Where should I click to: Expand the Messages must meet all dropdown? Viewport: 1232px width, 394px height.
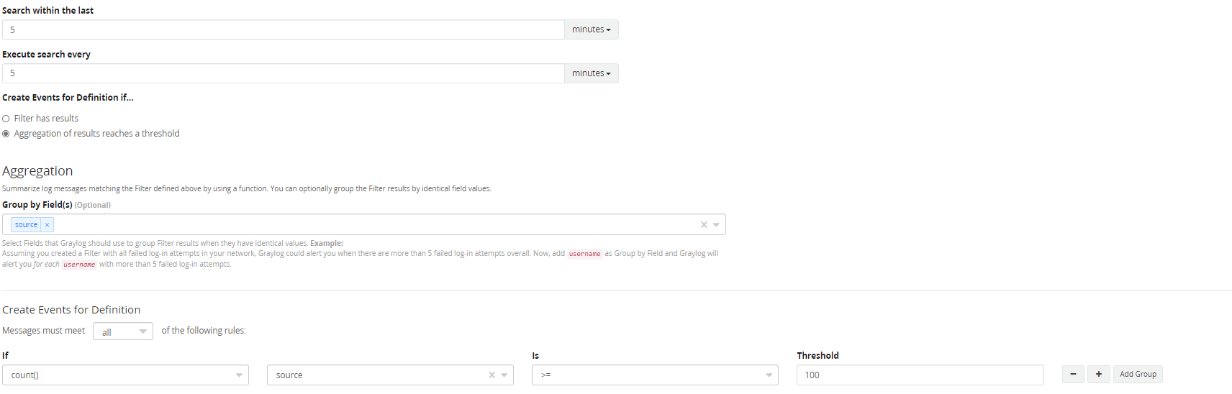point(123,331)
